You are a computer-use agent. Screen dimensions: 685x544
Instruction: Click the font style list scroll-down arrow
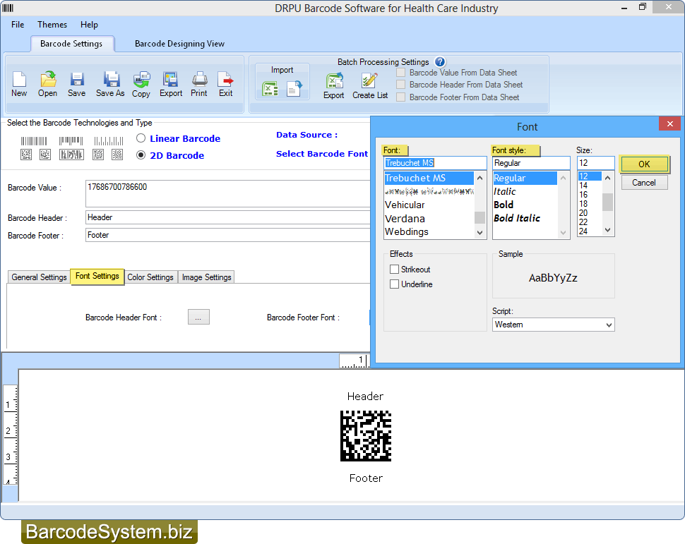pyautogui.click(x=563, y=233)
